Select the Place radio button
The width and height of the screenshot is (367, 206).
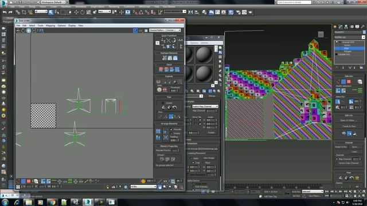(x=203, y=163)
